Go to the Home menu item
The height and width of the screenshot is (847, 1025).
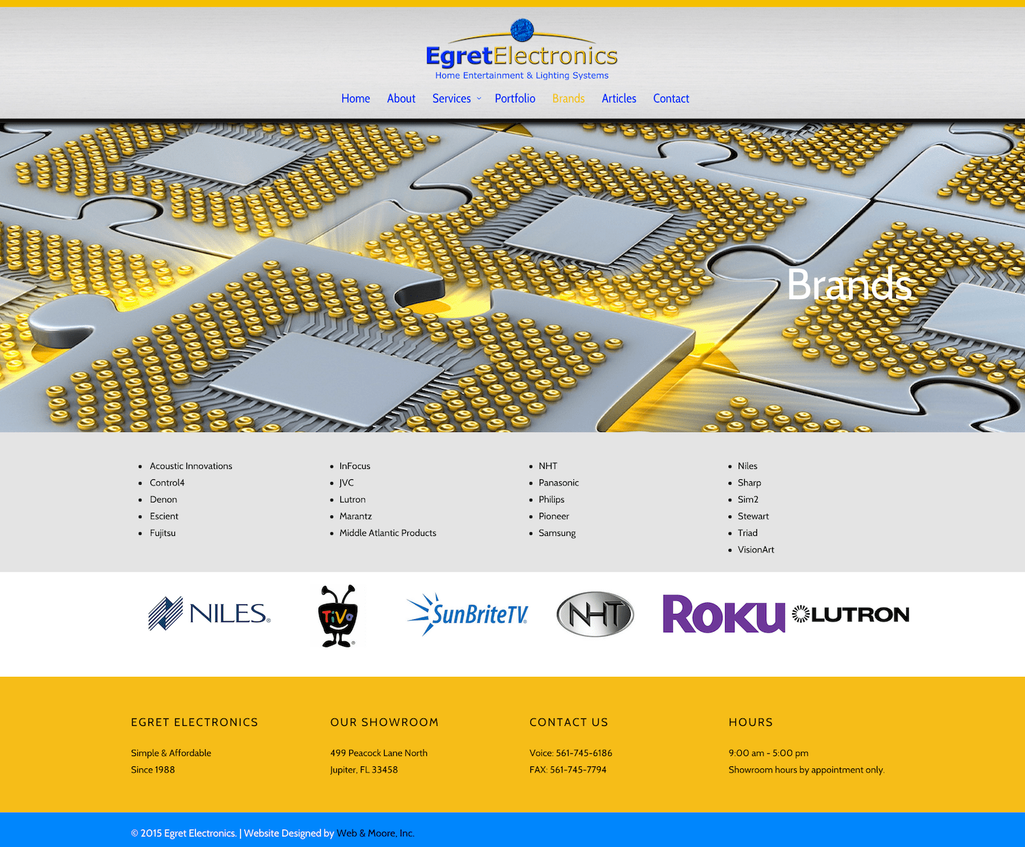click(355, 98)
